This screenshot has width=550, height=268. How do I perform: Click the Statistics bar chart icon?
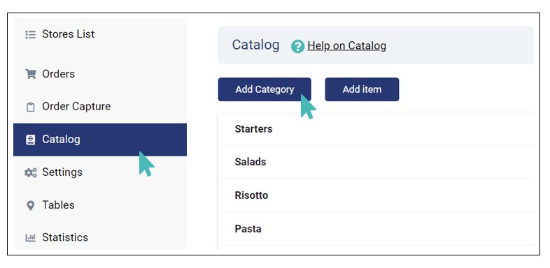point(31,238)
